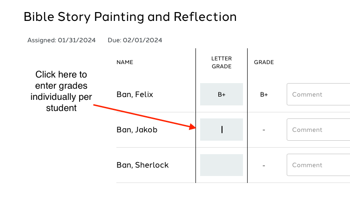This screenshot has width=350, height=202.
Task: Click Sherlock's dash in Grade column
Action: click(x=264, y=165)
